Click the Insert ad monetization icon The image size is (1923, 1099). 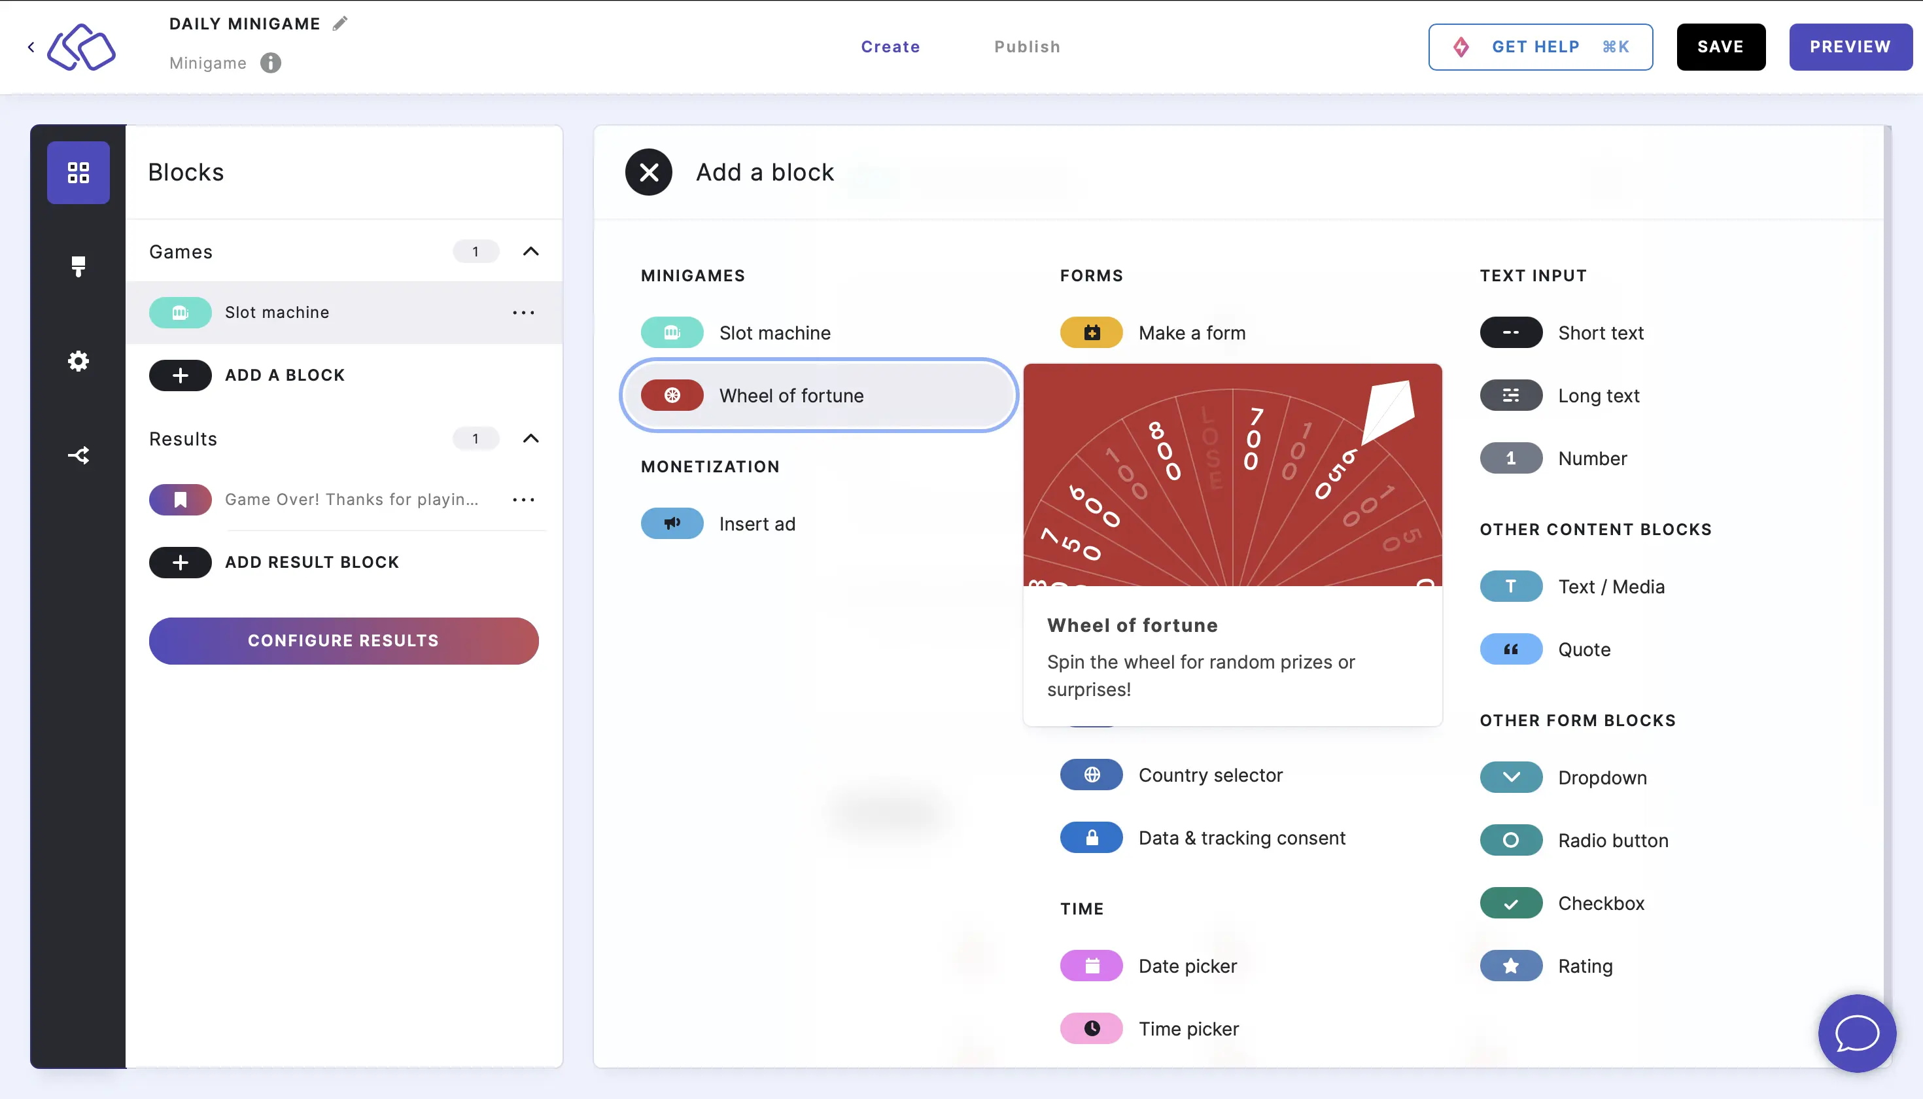[x=671, y=523]
